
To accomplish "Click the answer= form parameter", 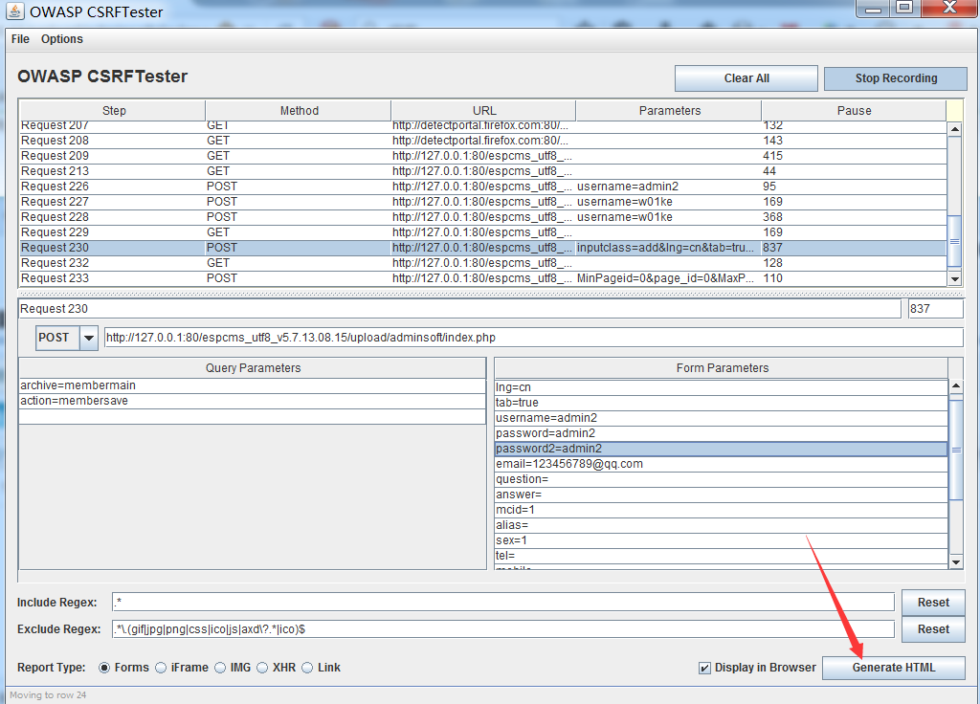I will pyautogui.click(x=722, y=495).
